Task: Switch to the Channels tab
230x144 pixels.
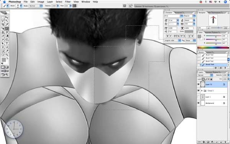Action: (x=209, y=72)
